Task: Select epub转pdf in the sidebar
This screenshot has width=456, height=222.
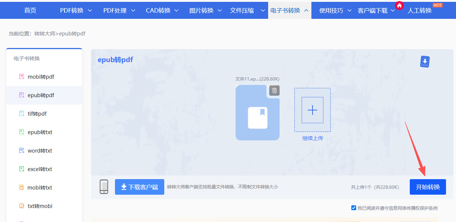Action: tap(44, 95)
